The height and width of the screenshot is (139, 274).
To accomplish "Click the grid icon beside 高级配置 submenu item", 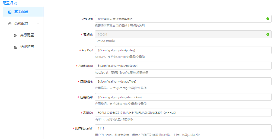I will point(16,35).
